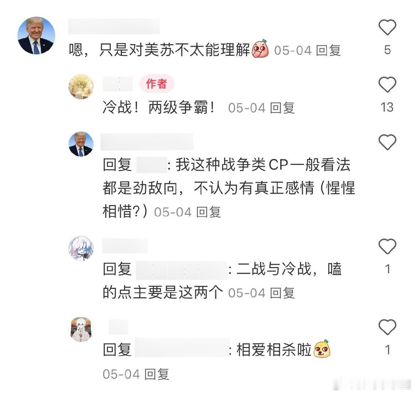415x394 pixels.
Task: Reply to the 惺惺相惜 comment
Action: 208,212
